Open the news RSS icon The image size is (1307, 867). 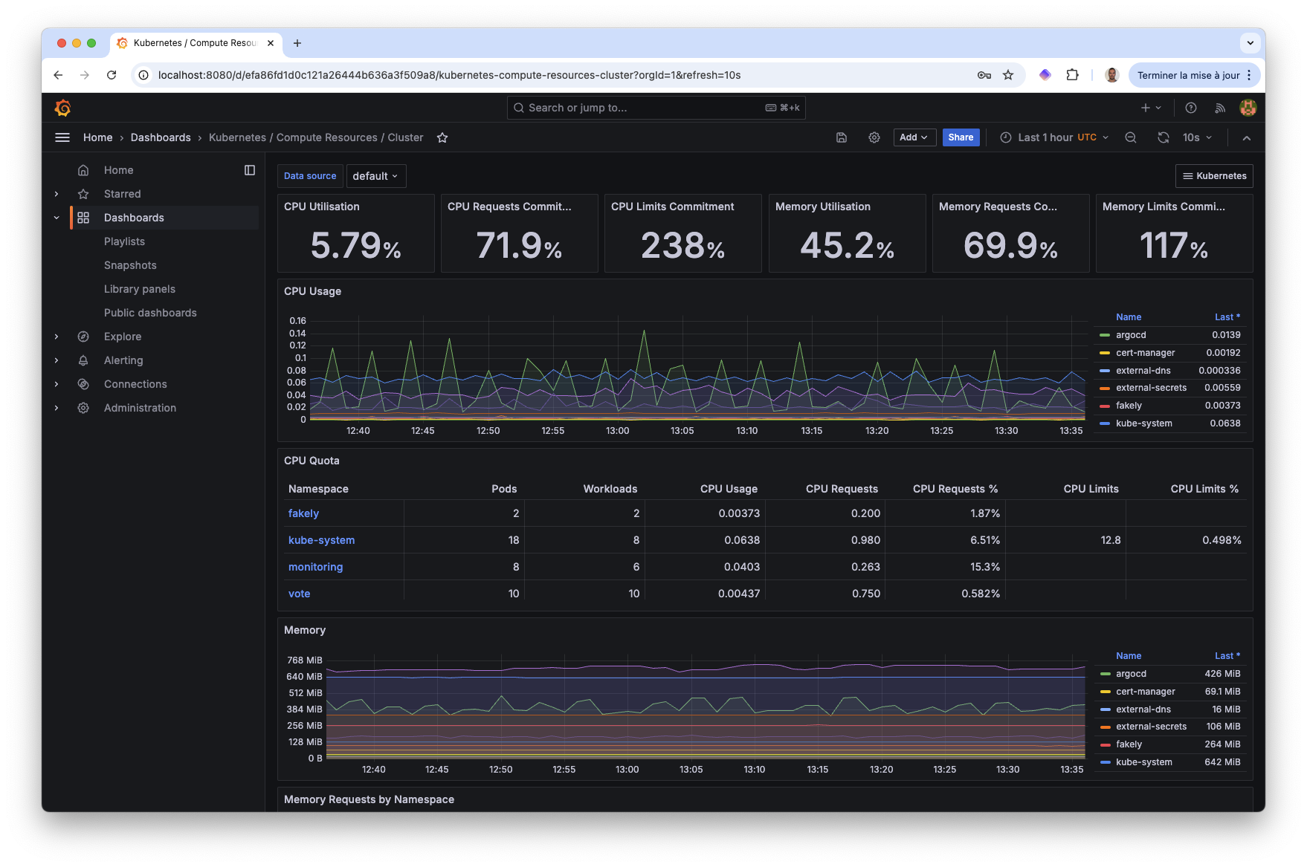click(x=1220, y=108)
